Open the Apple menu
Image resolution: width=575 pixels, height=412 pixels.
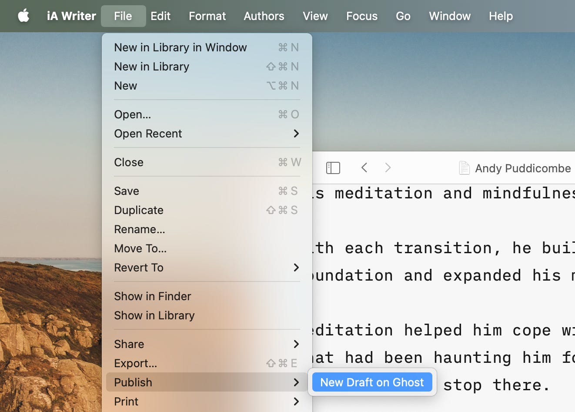(23, 16)
